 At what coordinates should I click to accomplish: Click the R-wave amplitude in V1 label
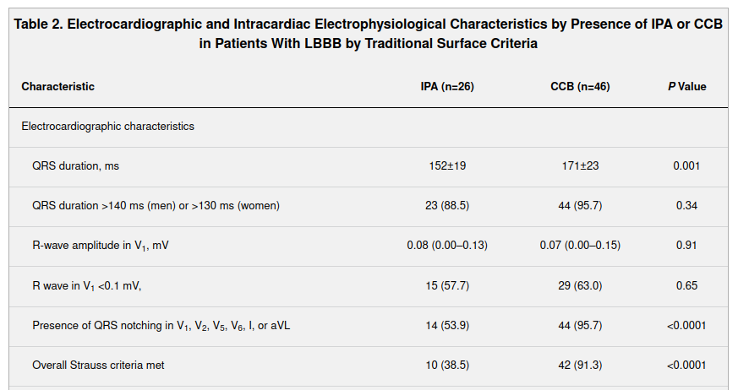(x=106, y=246)
